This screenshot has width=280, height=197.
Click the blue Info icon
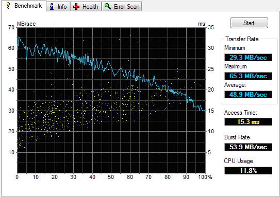[x=52, y=7]
